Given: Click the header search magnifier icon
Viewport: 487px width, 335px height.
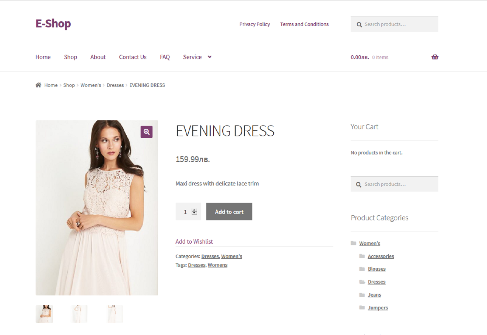Looking at the screenshot, I should (359, 24).
